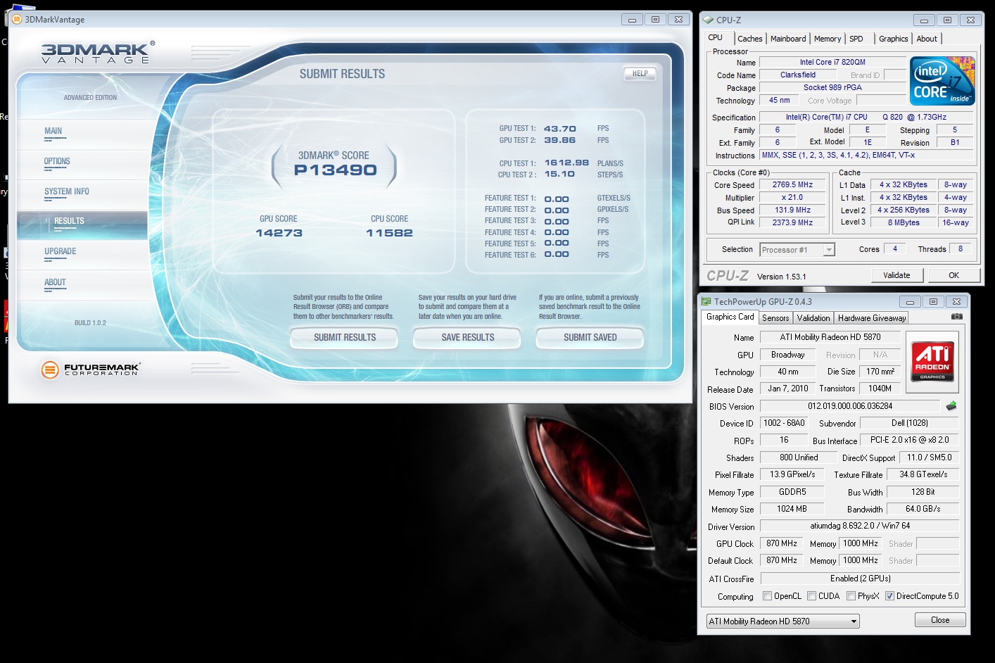Viewport: 995px width, 663px height.
Task: Click the GPU score 14273
Action: tap(279, 233)
